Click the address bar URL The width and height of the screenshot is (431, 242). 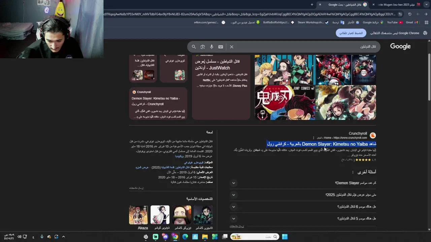250,14
